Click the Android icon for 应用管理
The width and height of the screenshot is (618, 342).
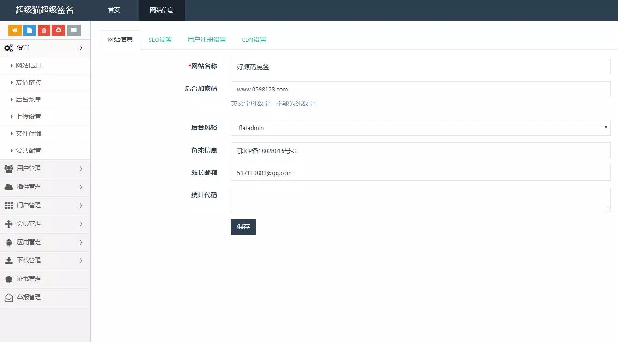(x=9, y=242)
